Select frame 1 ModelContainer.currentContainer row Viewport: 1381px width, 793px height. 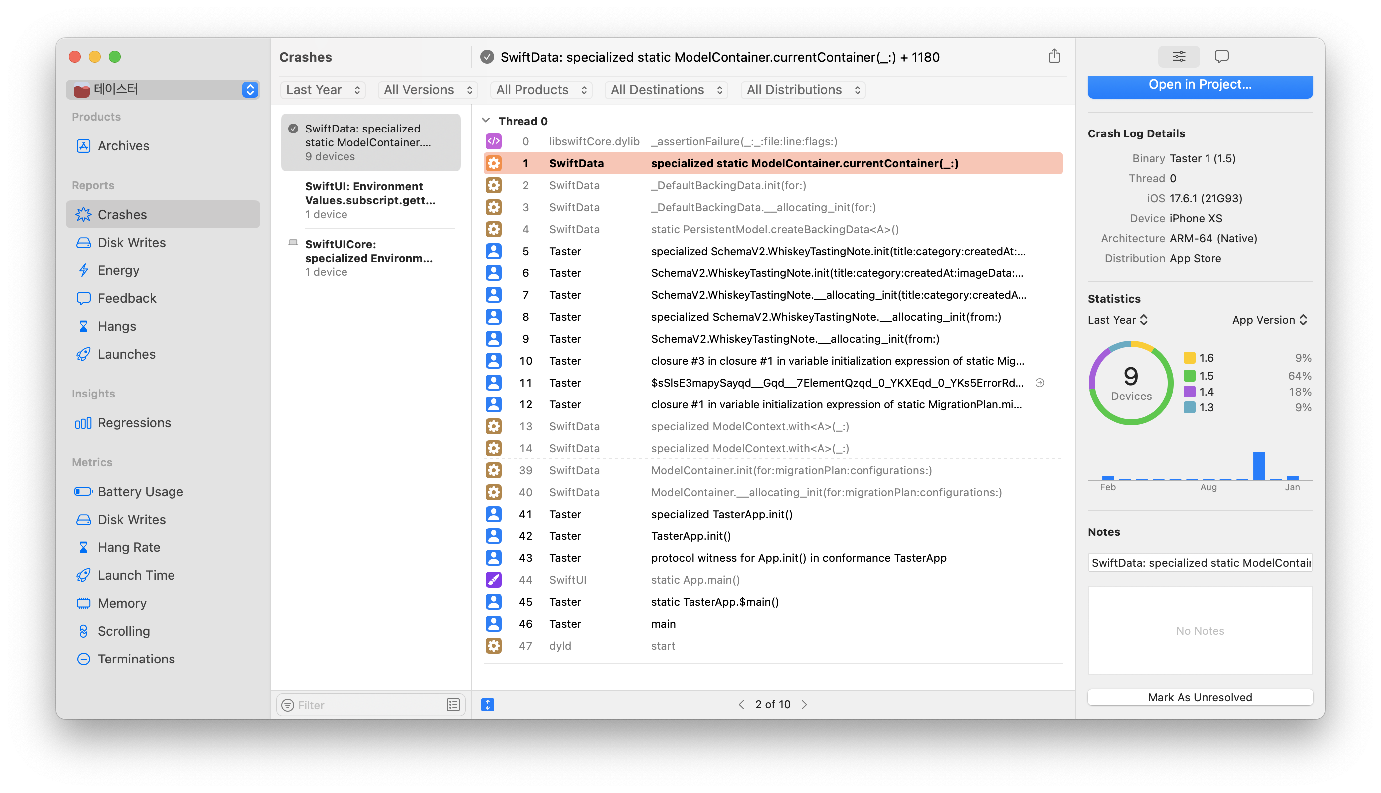tap(772, 163)
